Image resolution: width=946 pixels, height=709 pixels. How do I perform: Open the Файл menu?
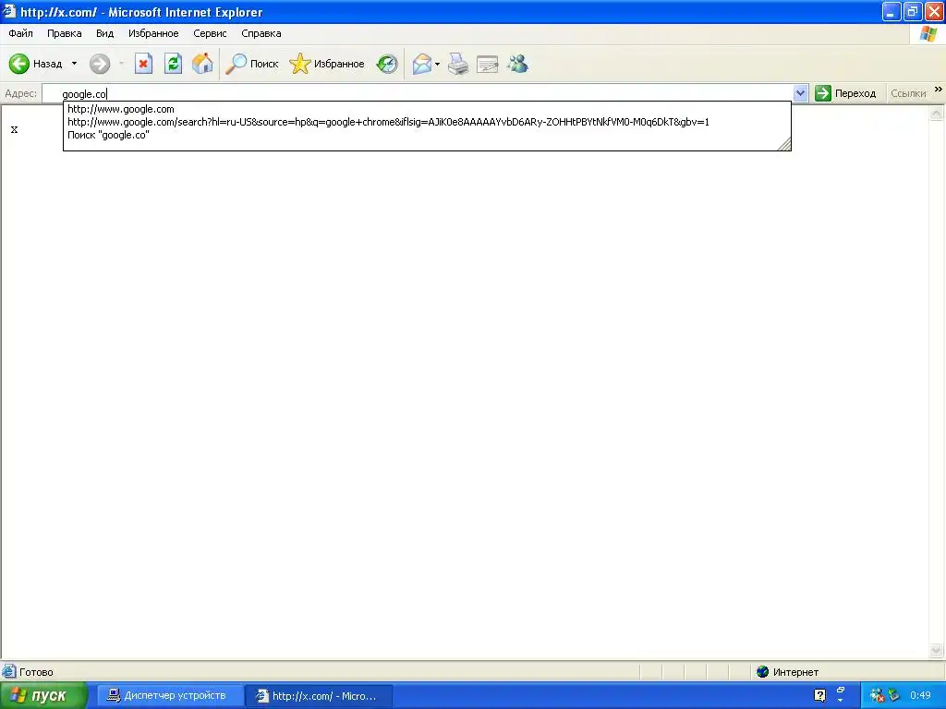pos(20,33)
